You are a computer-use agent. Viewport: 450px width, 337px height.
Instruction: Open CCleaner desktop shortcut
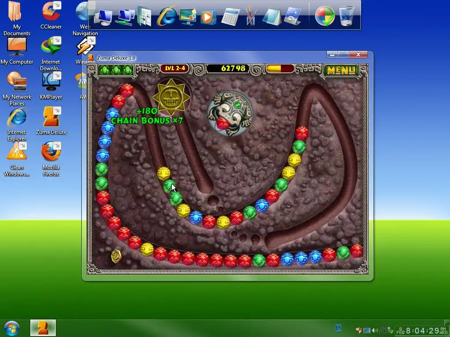pyautogui.click(x=51, y=16)
